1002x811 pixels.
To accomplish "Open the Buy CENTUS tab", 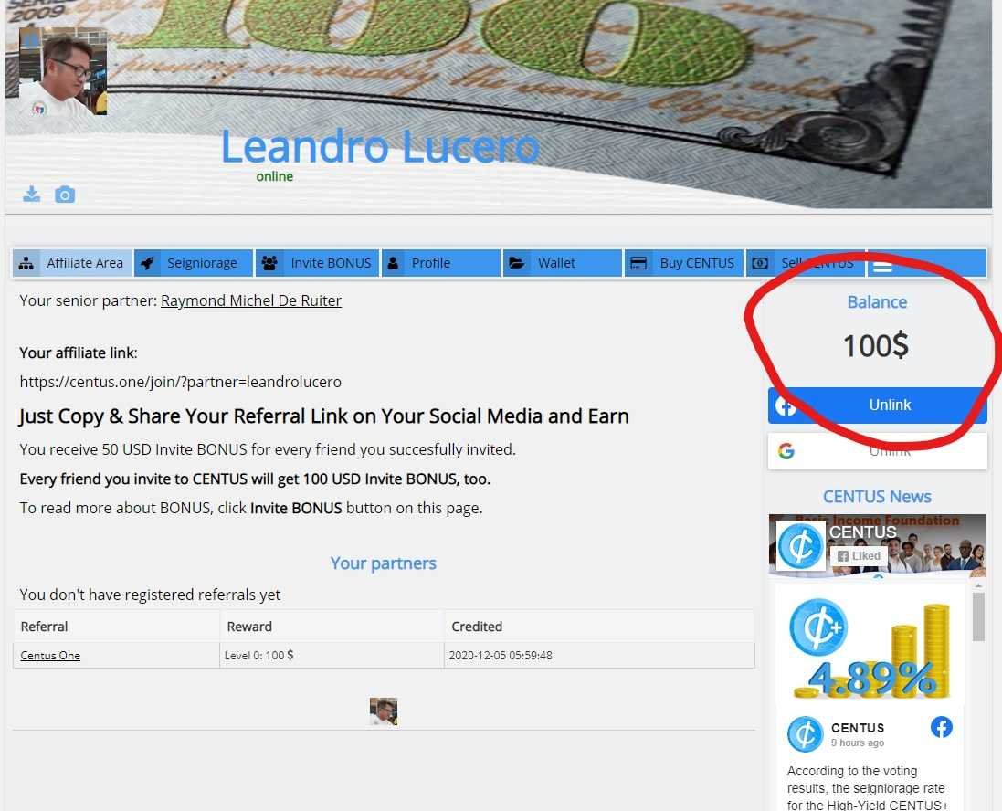I will [684, 263].
